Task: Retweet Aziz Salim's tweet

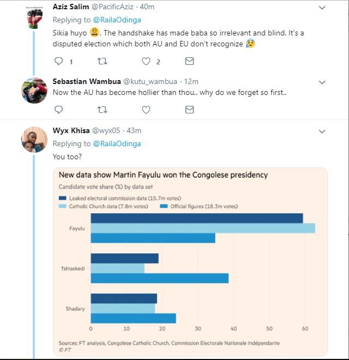Action: pos(102,61)
